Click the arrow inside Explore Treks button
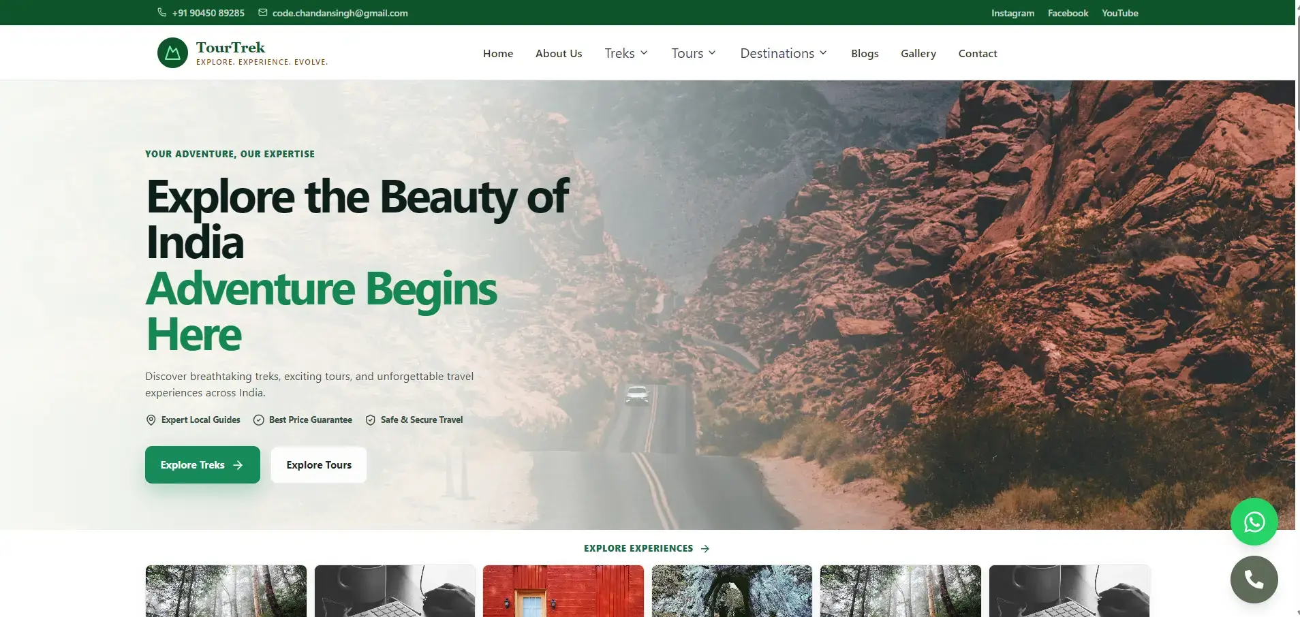Viewport: 1300px width, 617px height. (238, 465)
